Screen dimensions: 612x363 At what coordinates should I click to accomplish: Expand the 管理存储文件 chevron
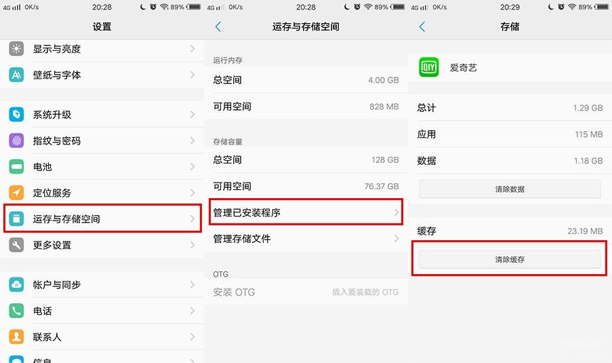point(396,238)
